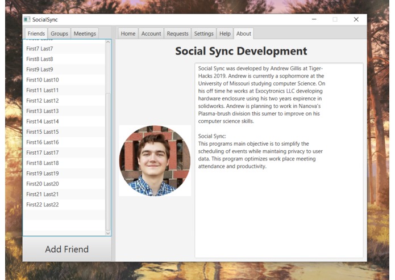Open the Account tab
The width and height of the screenshot is (395, 280).
pos(151,33)
